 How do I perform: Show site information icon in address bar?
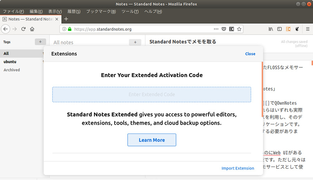[x=64, y=29]
